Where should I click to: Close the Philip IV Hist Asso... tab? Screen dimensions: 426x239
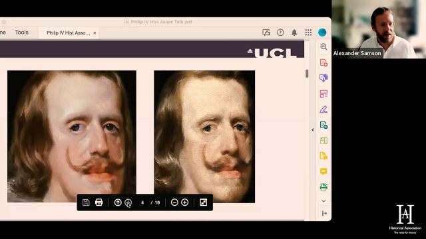click(95, 33)
